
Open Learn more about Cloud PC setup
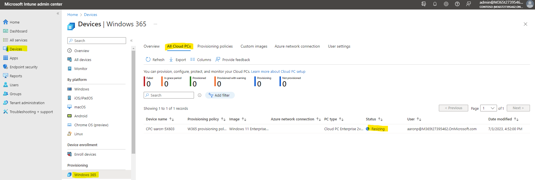coord(278,71)
